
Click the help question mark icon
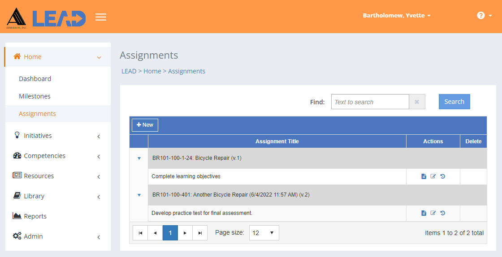click(x=480, y=15)
